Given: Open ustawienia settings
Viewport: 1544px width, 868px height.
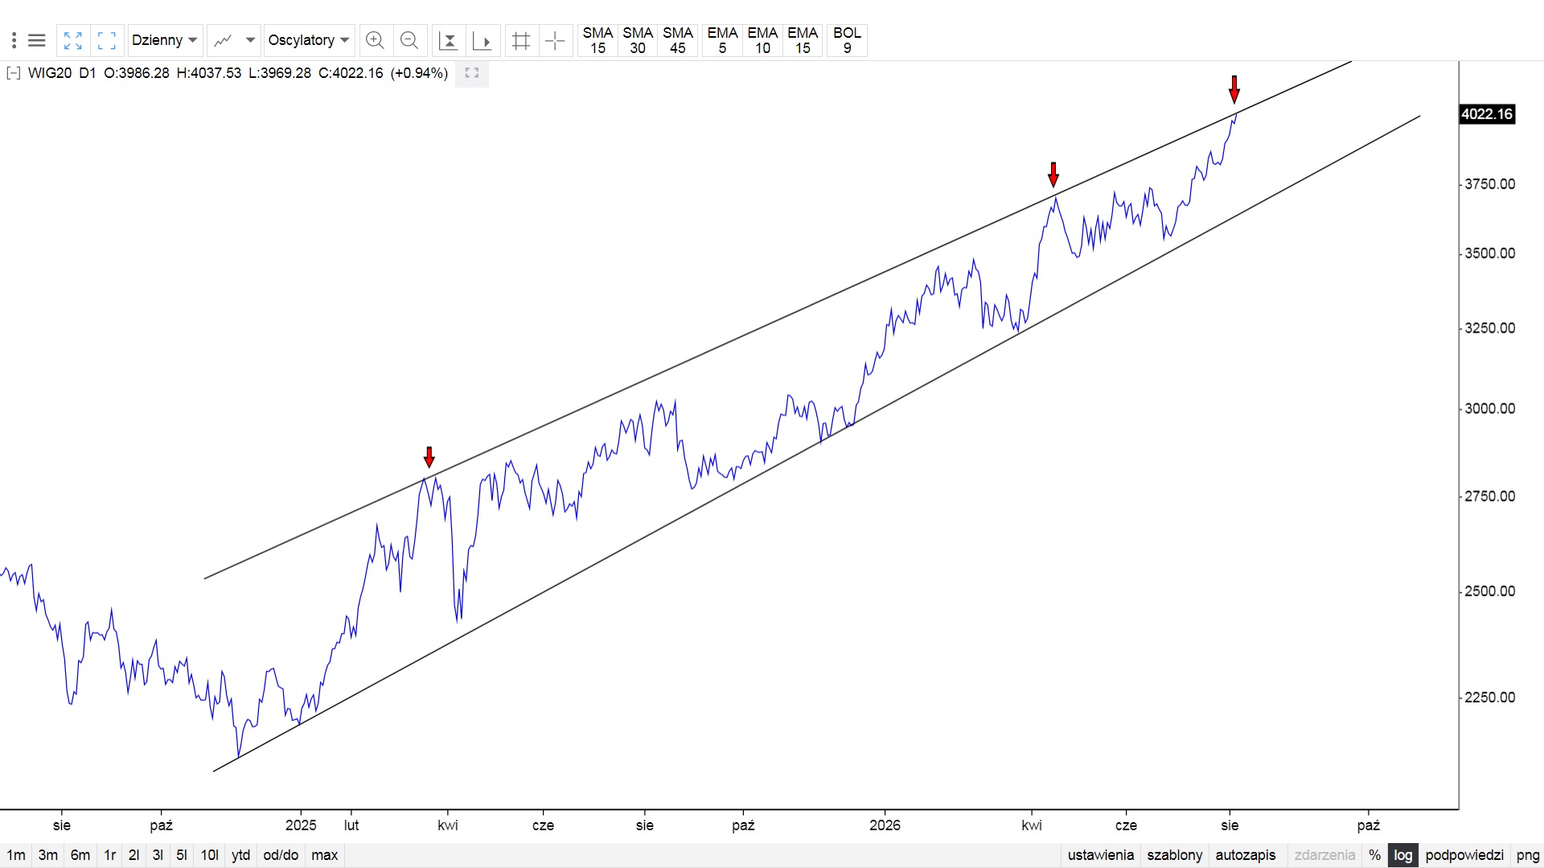Looking at the screenshot, I should click(1101, 855).
